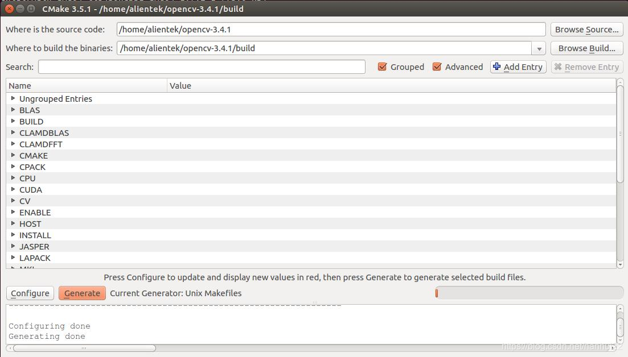
Task: Expand the ENABLE group
Action: click(x=13, y=212)
